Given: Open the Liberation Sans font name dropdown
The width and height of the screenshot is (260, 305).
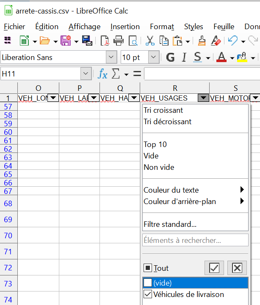Looking at the screenshot, I should click(x=112, y=57).
